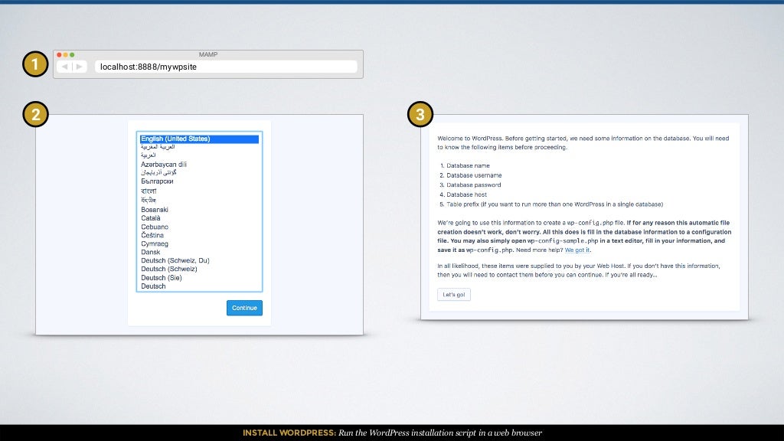Select Cymraeg language option
The height and width of the screenshot is (441, 784).
tap(155, 243)
